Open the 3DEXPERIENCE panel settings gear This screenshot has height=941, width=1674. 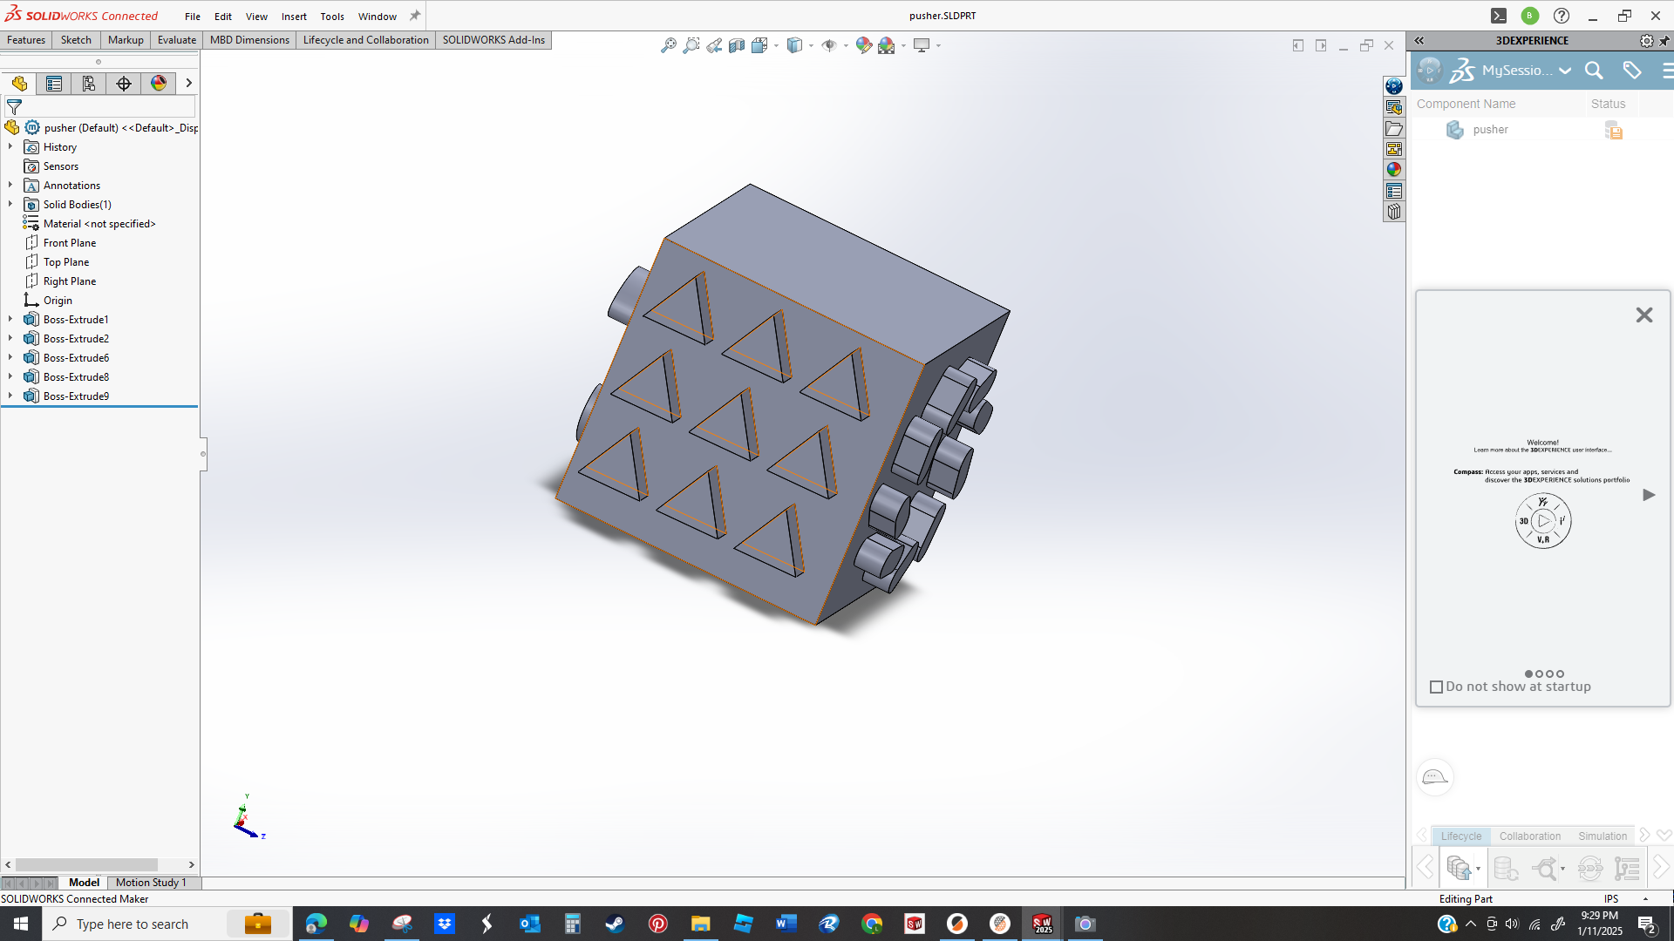[1646, 41]
